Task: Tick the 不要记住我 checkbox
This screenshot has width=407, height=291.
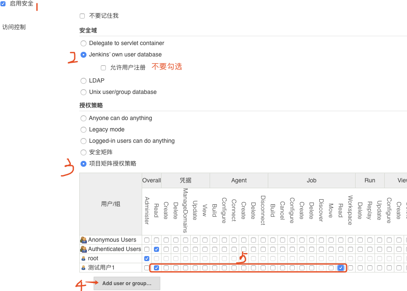Action: [82, 16]
